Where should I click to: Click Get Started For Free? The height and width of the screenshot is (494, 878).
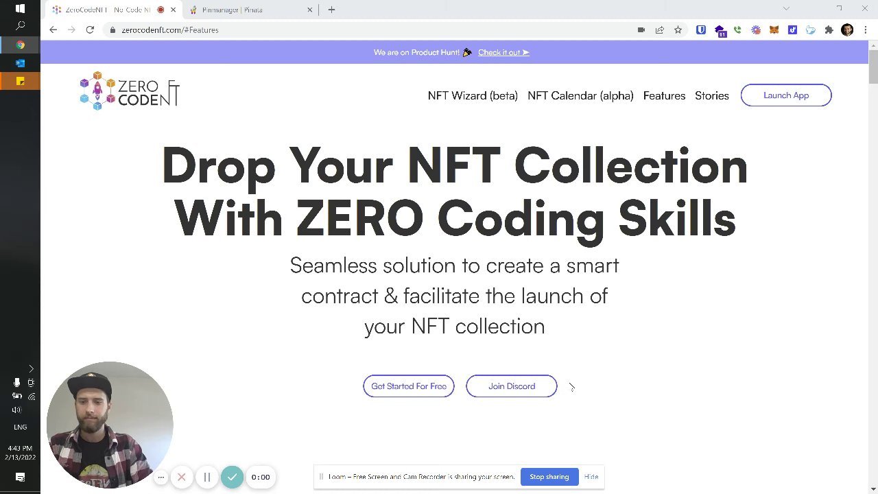coord(409,386)
